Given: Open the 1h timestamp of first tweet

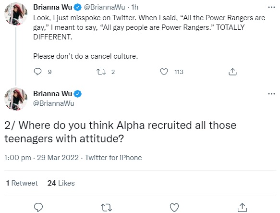Looking at the screenshot, I should click(135, 7).
